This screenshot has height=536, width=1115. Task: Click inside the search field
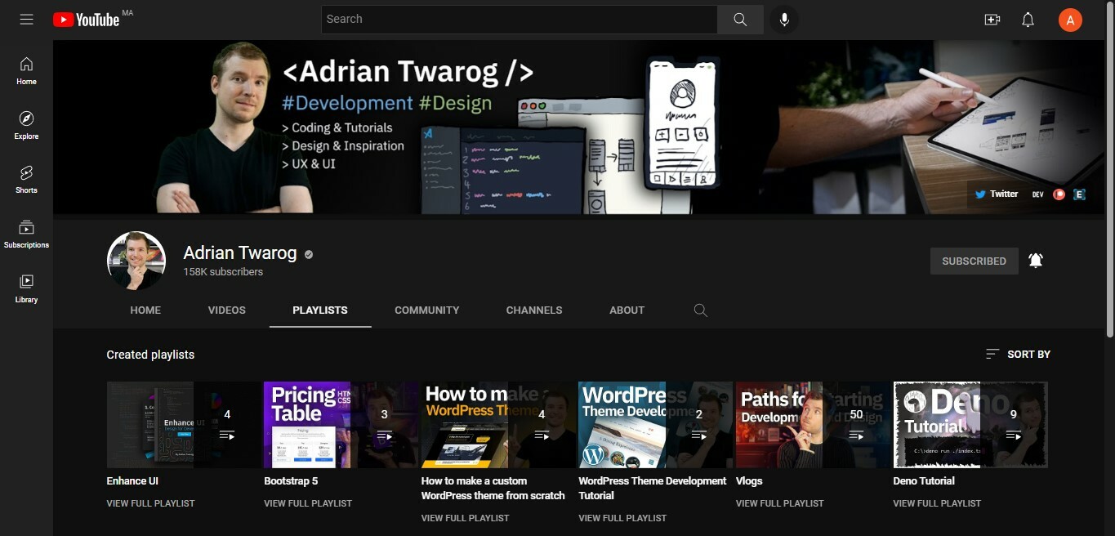pyautogui.click(x=519, y=19)
